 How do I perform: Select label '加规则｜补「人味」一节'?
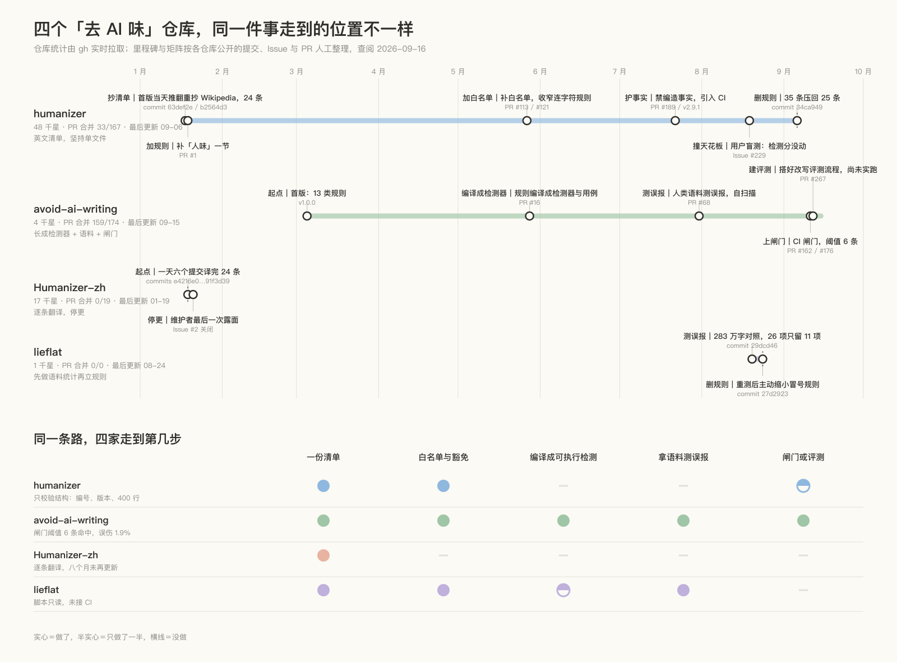[x=188, y=146]
